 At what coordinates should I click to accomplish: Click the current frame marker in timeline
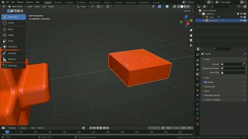click(x=7, y=132)
